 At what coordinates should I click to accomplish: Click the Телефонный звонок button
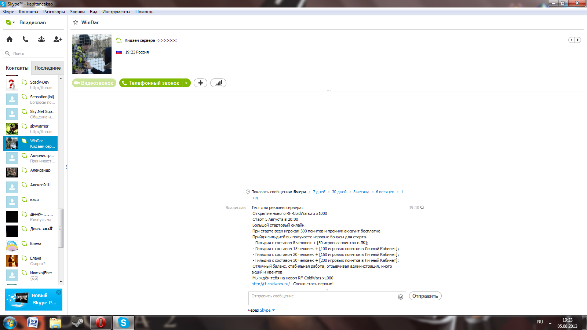[x=150, y=83]
